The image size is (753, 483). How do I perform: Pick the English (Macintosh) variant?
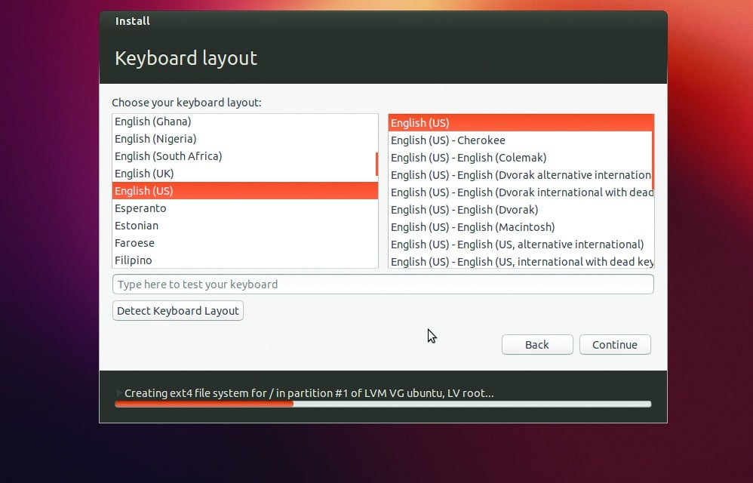(x=472, y=227)
